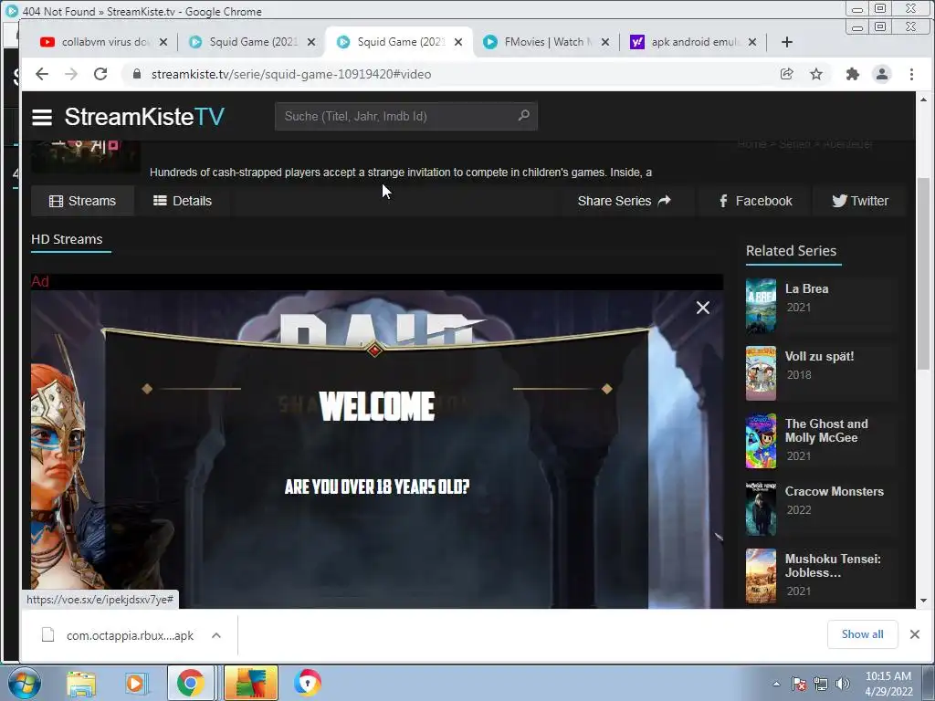935x701 pixels.
Task: Click the Voll zu spät! poster
Action: [x=761, y=373]
